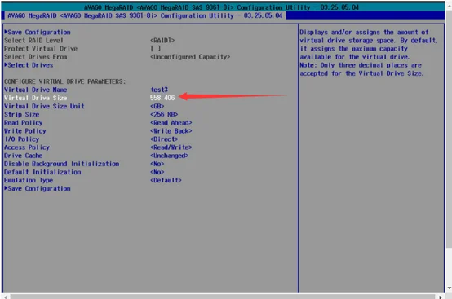This screenshot has width=452, height=299.
Task: Change the 256 KB strip size
Action: click(x=164, y=115)
